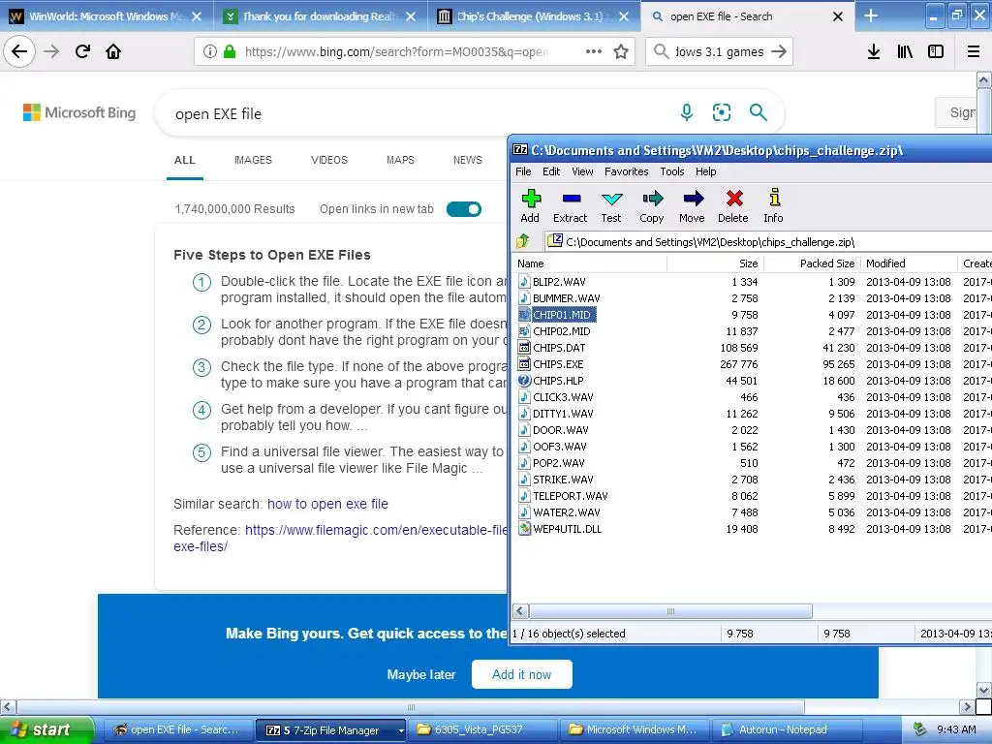
Task: Switch to Bing VIDEOS tab
Action: (x=329, y=160)
